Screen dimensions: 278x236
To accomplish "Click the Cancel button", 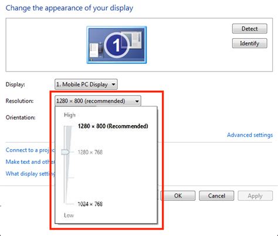I will pos(216,195).
